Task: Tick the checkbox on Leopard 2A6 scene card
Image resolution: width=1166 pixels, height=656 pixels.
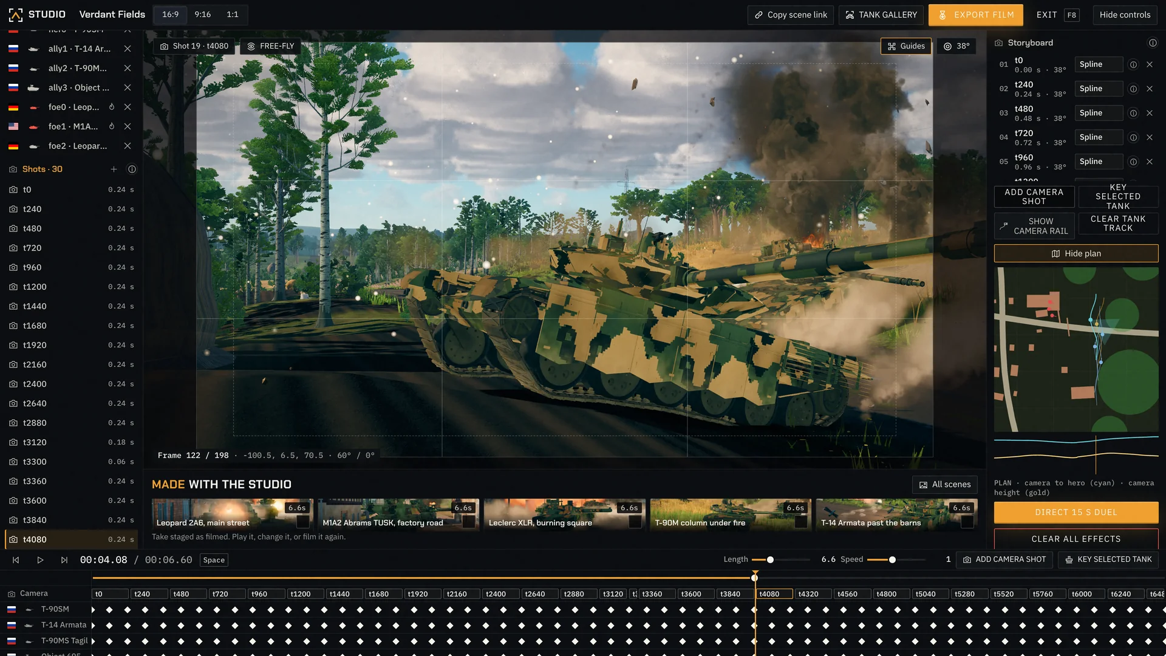Action: [302, 522]
